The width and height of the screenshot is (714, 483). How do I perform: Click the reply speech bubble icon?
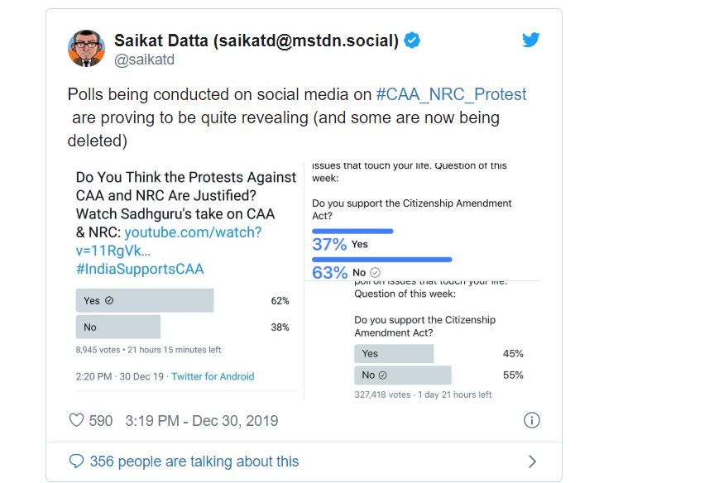pos(76,461)
